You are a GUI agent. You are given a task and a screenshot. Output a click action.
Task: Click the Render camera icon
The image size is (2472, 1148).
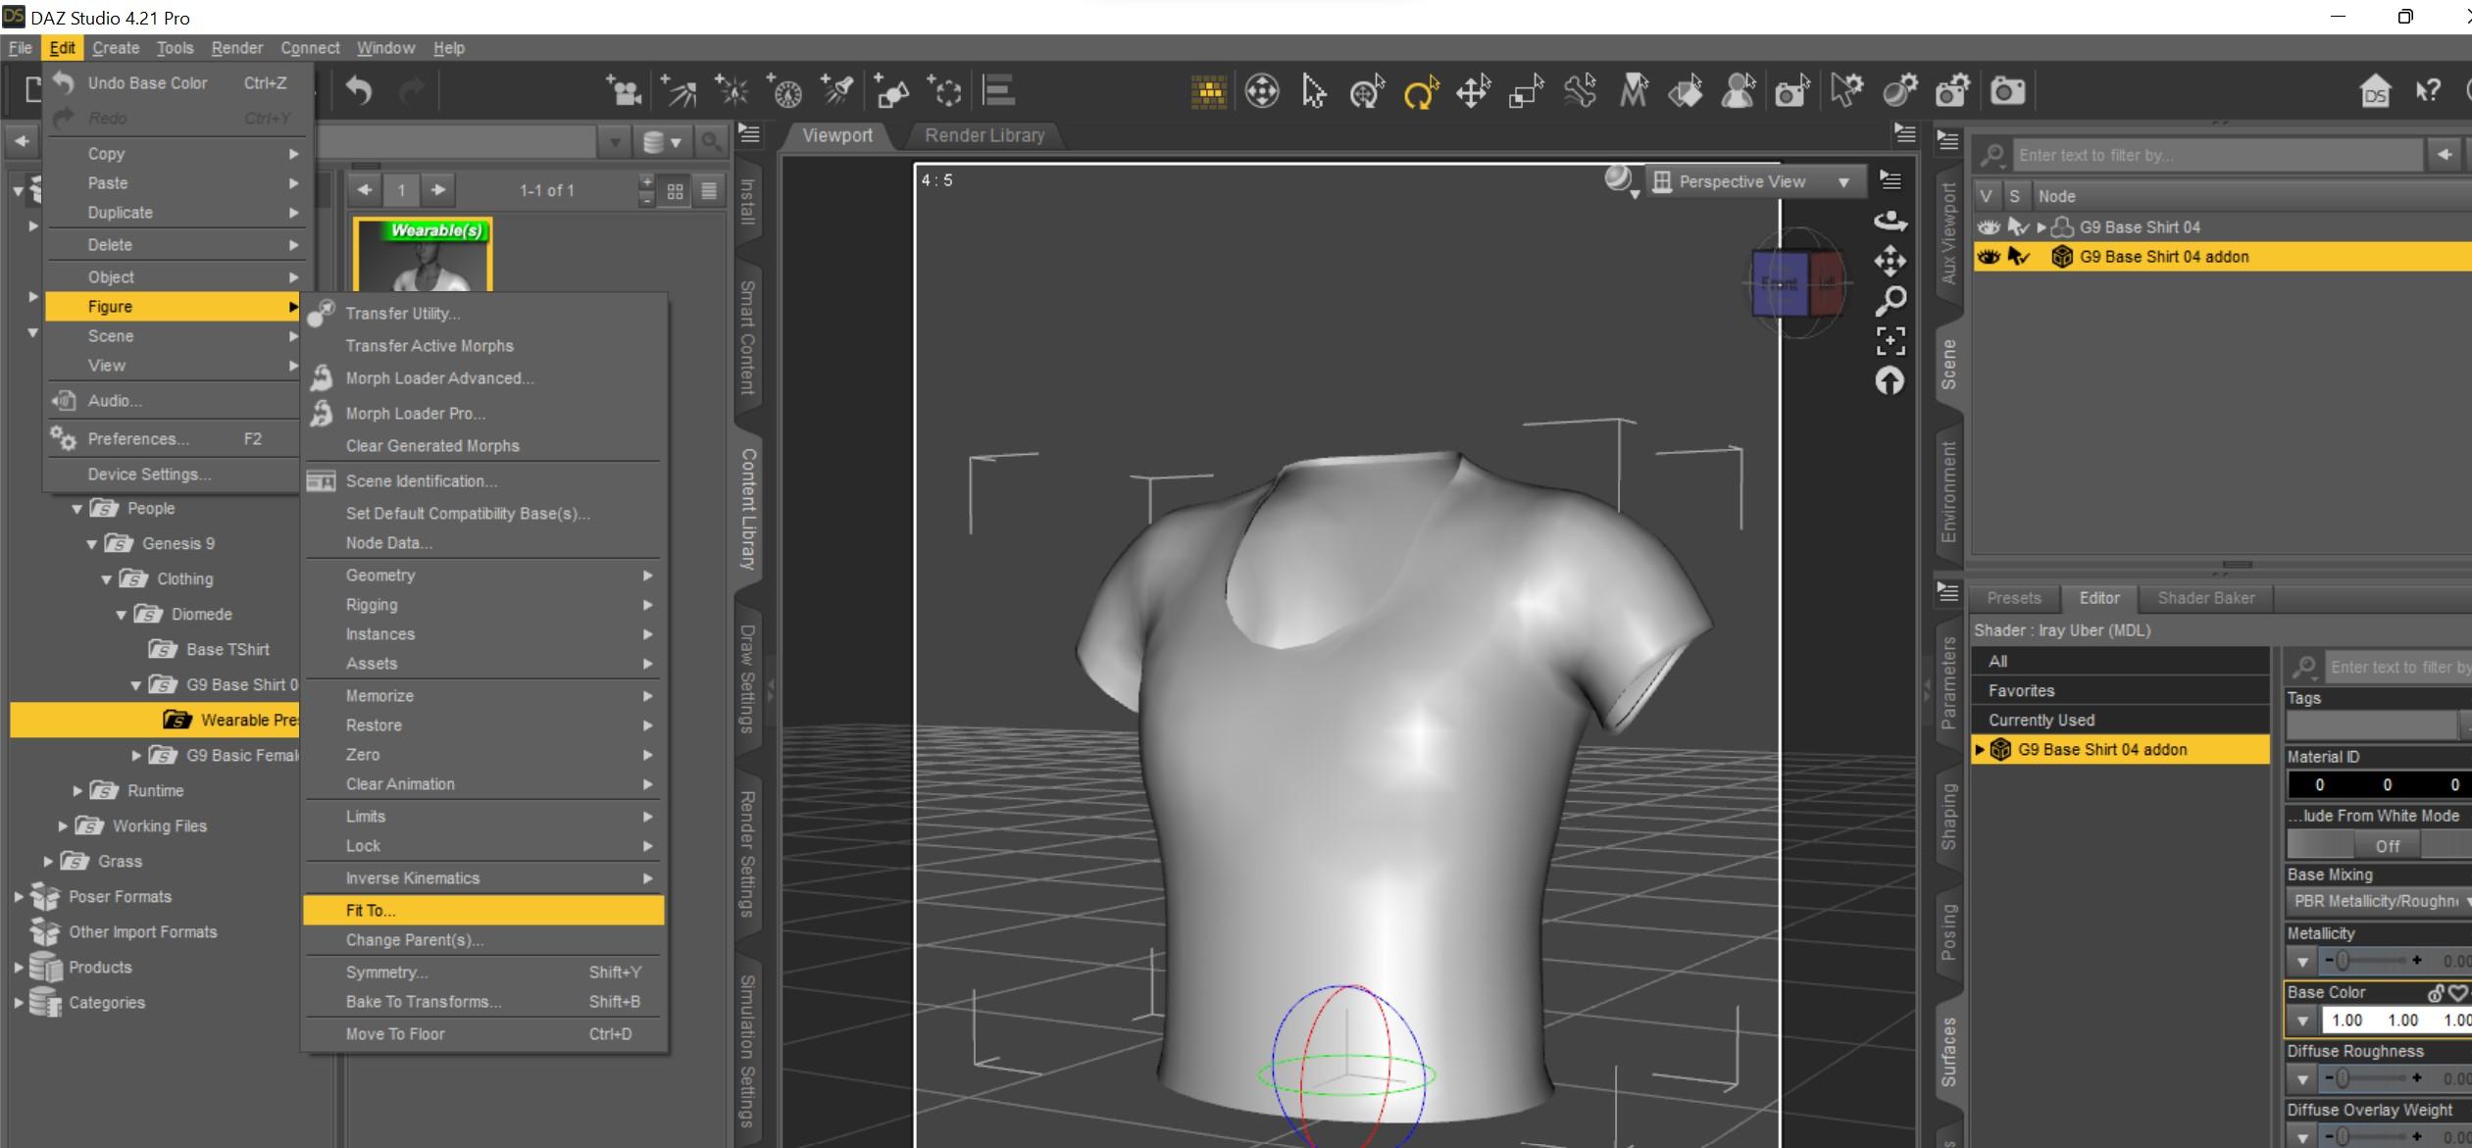[2006, 92]
